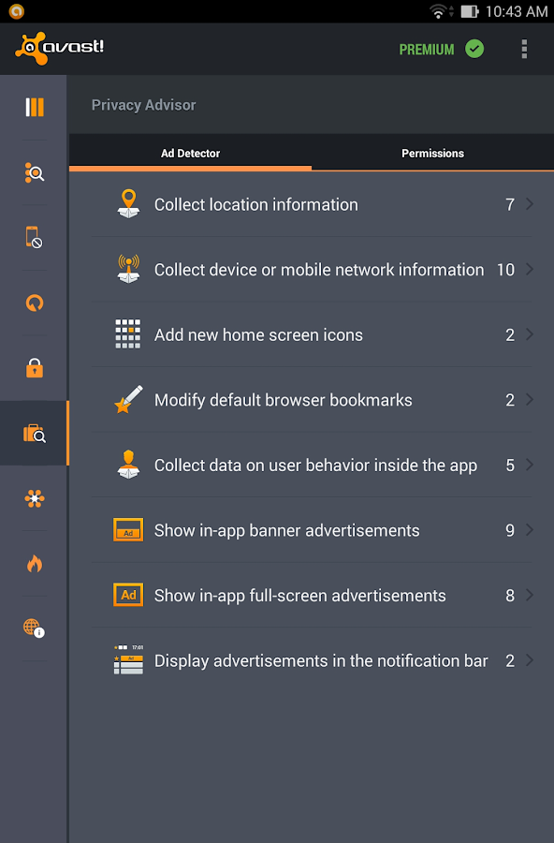Select the Privacy Advisor briefcase sidebar icon
This screenshot has width=554, height=843.
tap(35, 434)
